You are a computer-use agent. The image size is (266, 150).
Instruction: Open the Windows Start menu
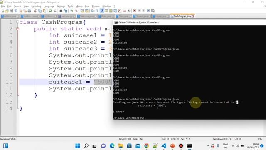click(78, 146)
